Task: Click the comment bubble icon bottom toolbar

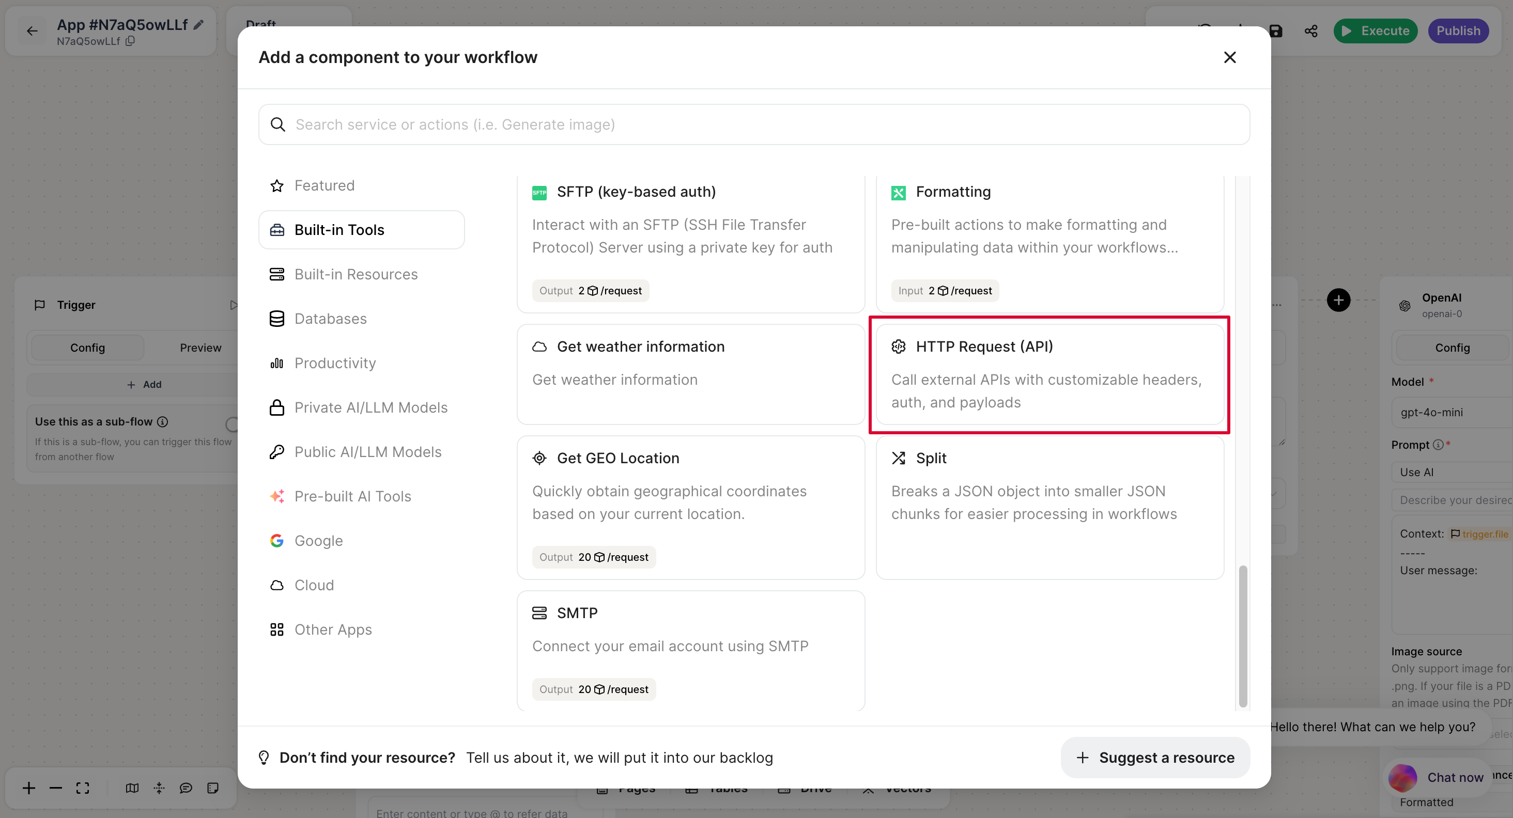Action: click(x=186, y=788)
